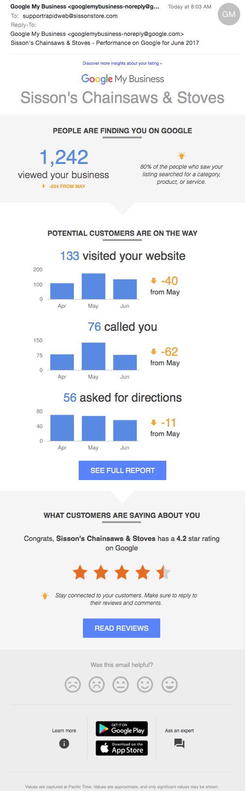Click the Learn more text link
The width and height of the screenshot is (245, 791).
(x=64, y=731)
